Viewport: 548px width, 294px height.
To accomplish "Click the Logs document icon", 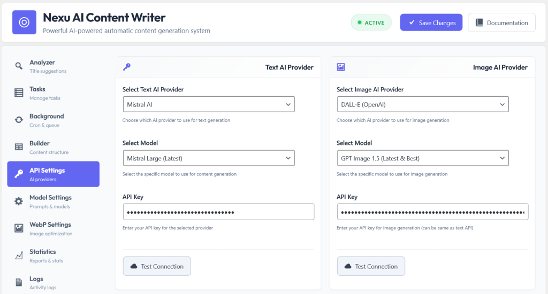I will (x=19, y=282).
